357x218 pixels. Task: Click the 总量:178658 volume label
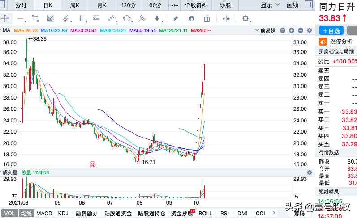click(35, 172)
